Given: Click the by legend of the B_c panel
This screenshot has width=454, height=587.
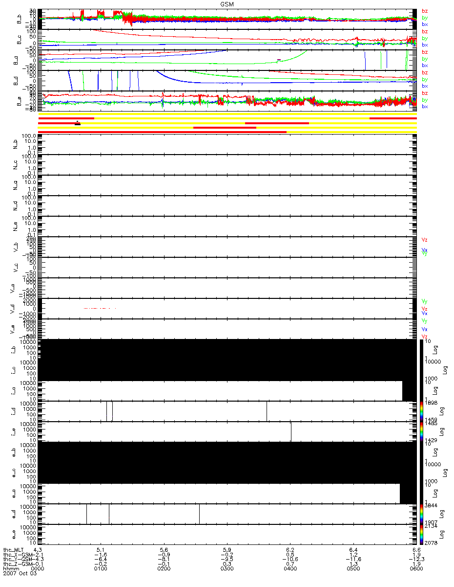Looking at the screenshot, I should (425, 38).
